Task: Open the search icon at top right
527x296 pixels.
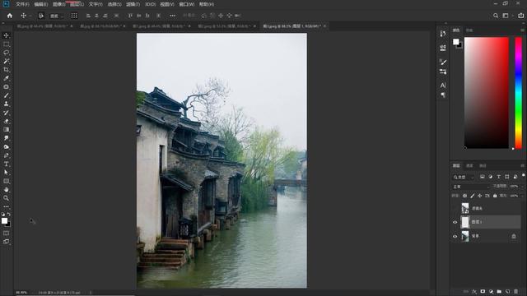Action: click(x=496, y=16)
